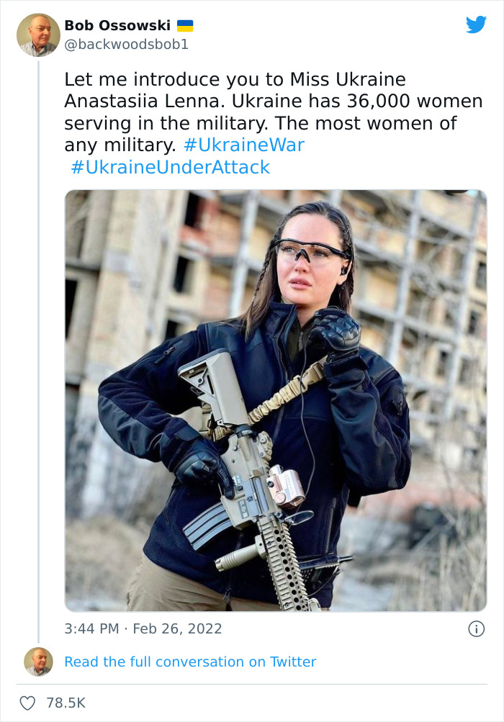This screenshot has height=722, width=504.
Task: Click the Twitter bird logo
Action: click(x=476, y=24)
